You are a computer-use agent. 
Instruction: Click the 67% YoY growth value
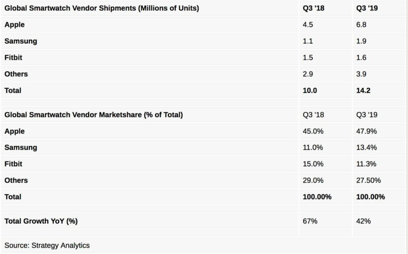click(x=309, y=221)
